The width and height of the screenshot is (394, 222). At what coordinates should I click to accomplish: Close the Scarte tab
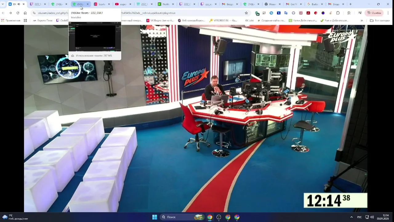[x=109, y=4]
